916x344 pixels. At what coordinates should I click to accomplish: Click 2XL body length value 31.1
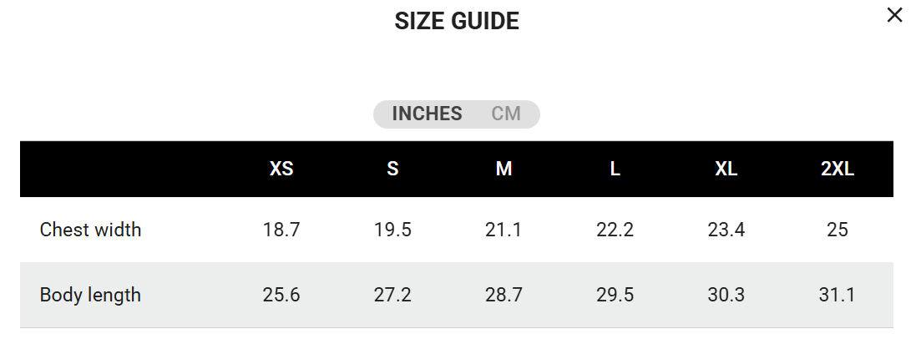838,295
